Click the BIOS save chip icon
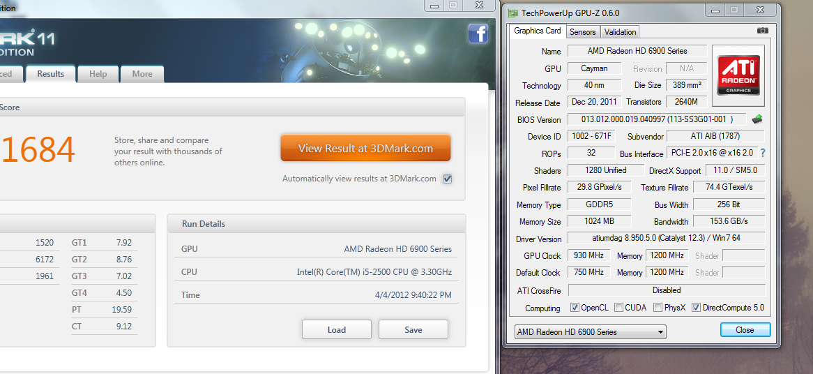Screen dimensions: 813x374 757,119
